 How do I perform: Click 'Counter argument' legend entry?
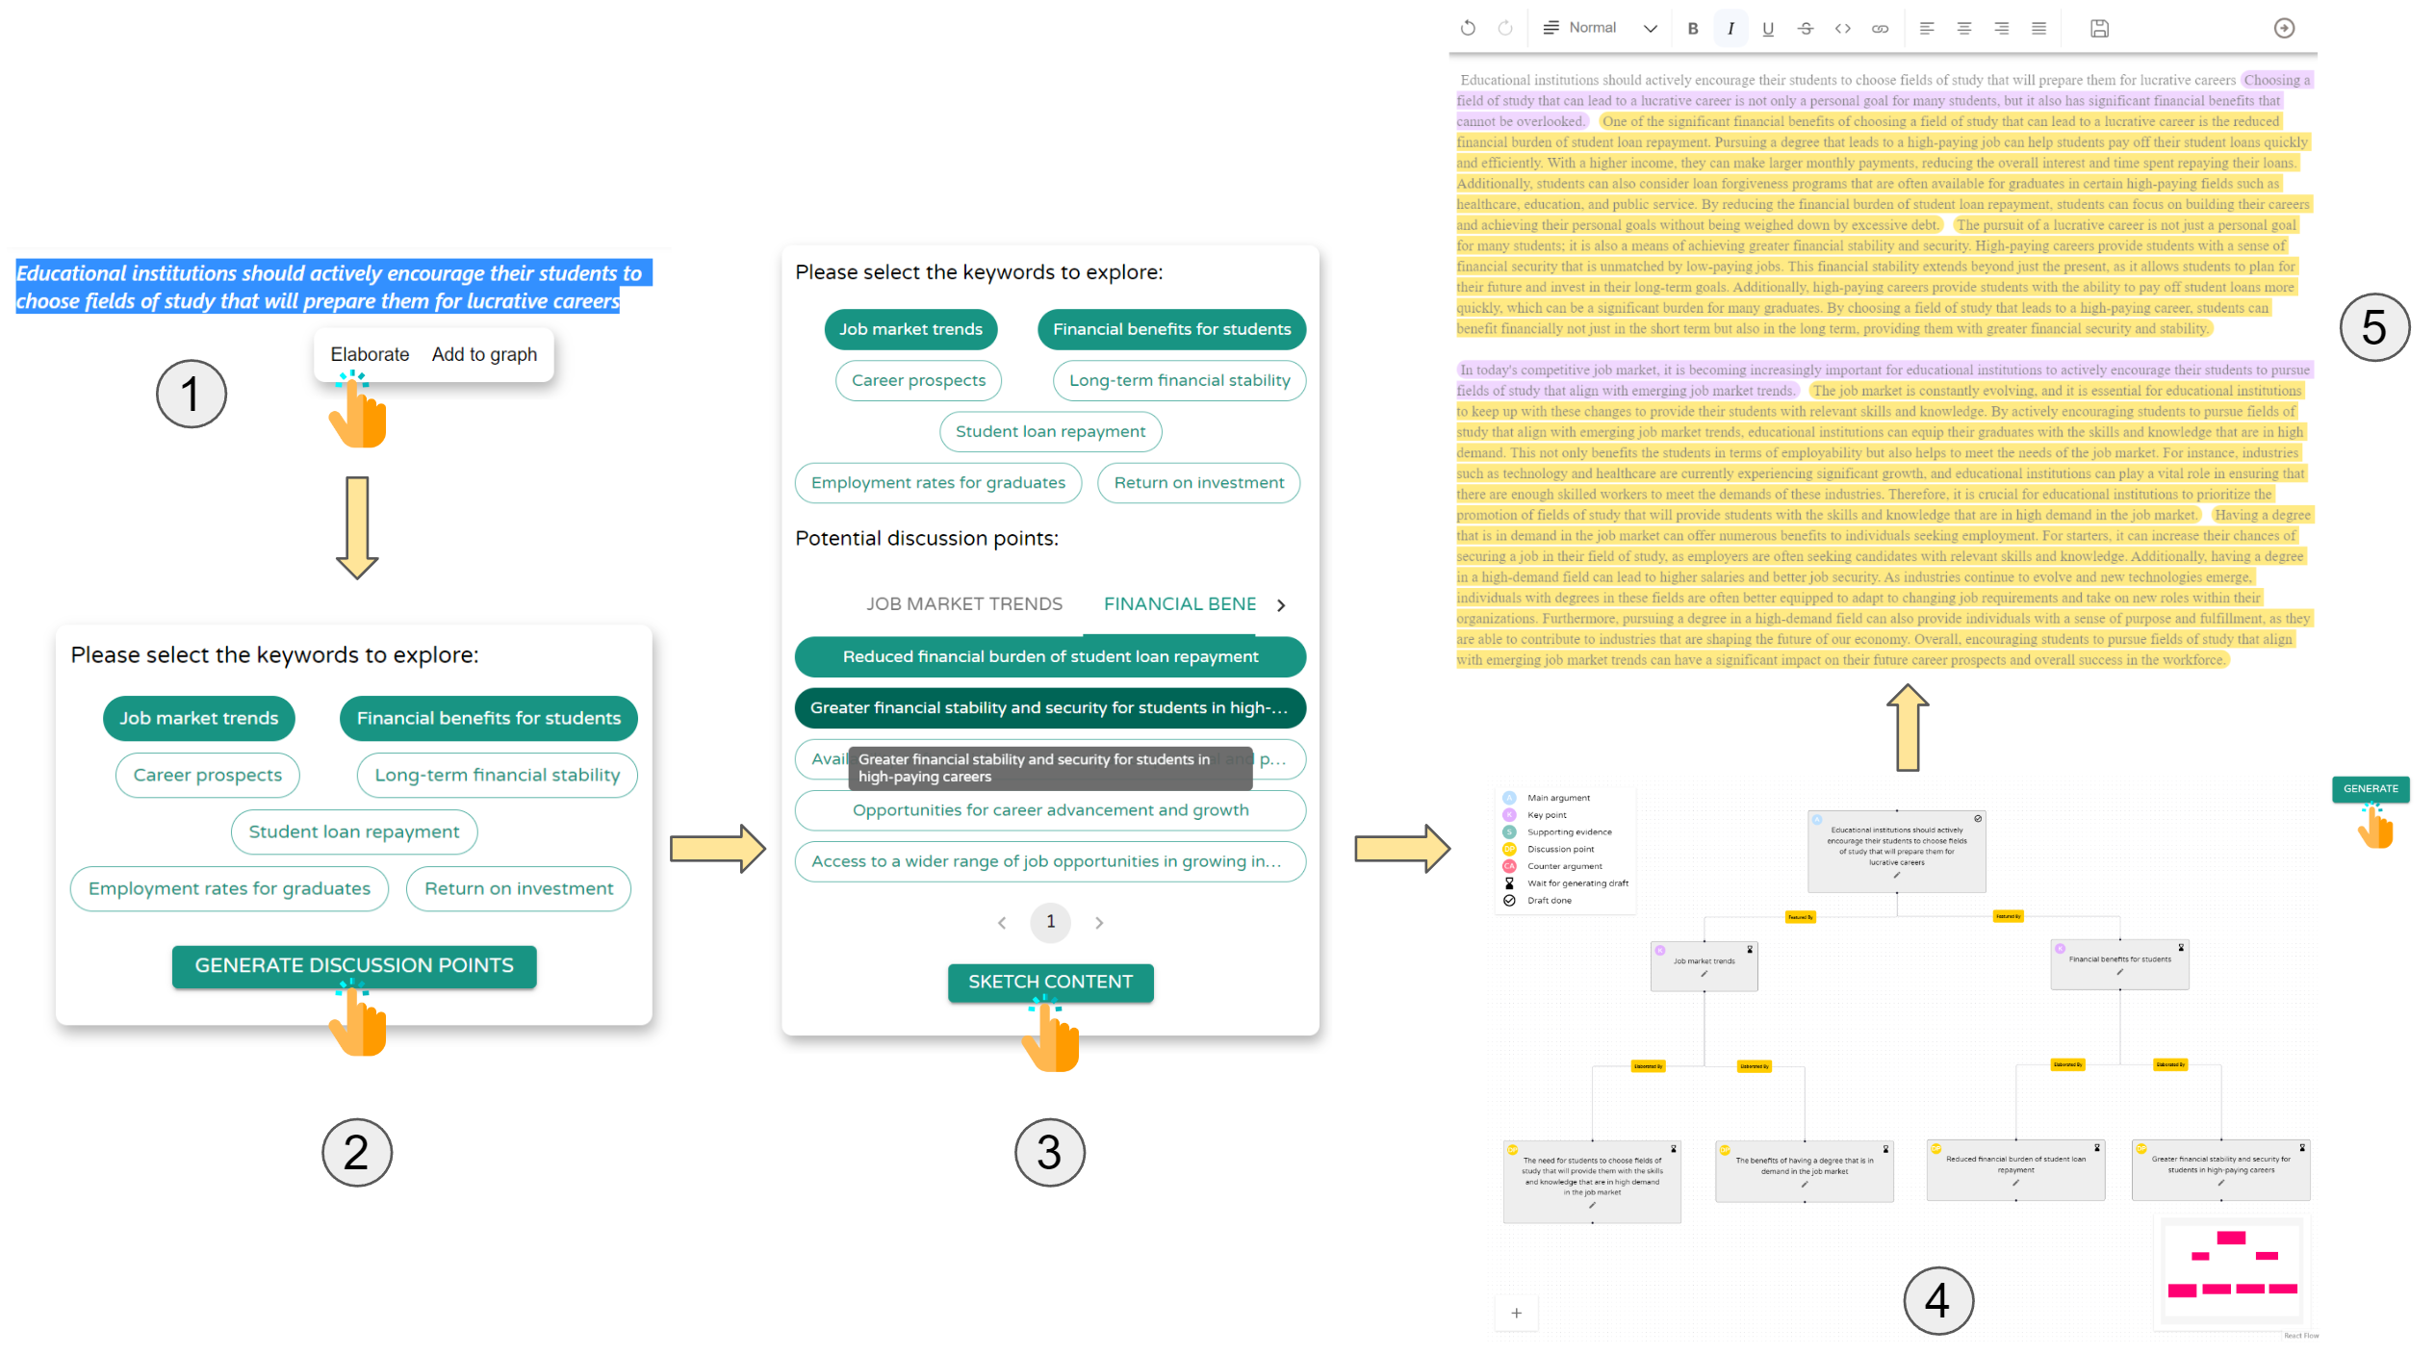pos(1552,866)
